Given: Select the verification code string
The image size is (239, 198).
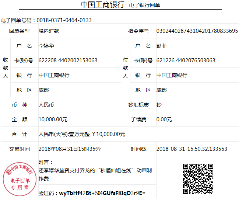Looking at the screenshot, I should click(x=102, y=193).
